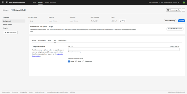Click the Mar 19, 2025 date
187x94 pixels.
coord(94,21)
